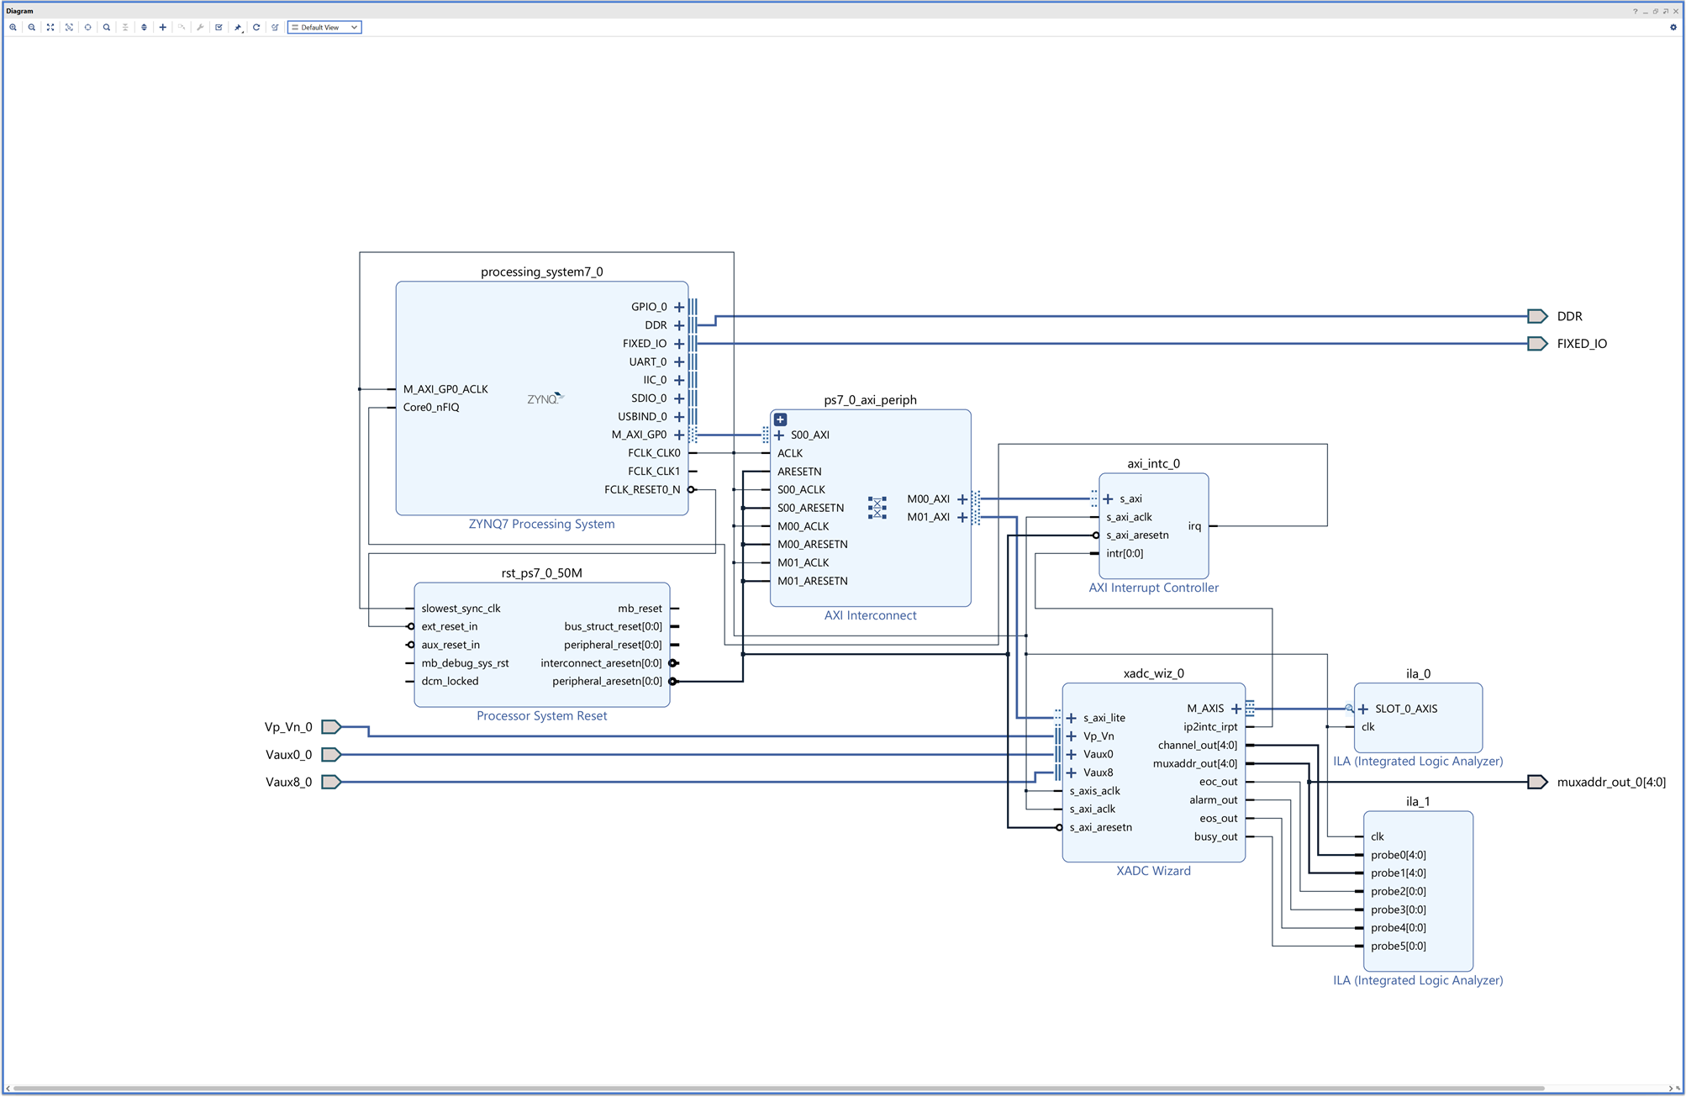Click the FCLK_CLK0 pin label

tap(654, 453)
